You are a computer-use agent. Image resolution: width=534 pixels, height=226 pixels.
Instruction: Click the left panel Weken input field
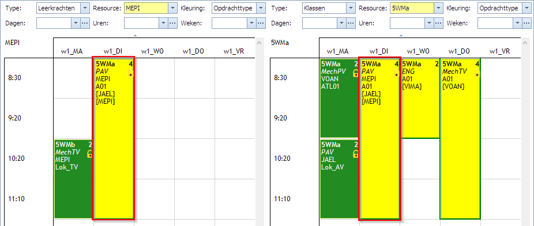[229, 23]
